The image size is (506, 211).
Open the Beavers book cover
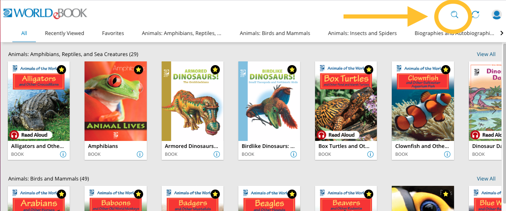(x=346, y=199)
